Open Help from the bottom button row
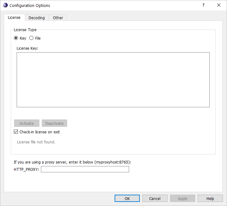The width and height of the screenshot is (227, 206). coord(210,198)
